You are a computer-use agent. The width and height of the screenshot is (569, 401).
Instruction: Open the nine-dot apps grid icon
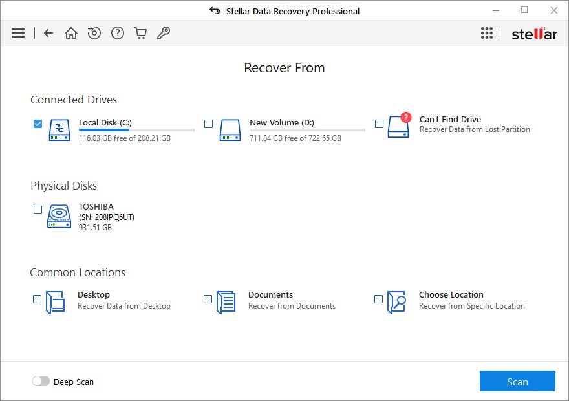[x=487, y=33]
